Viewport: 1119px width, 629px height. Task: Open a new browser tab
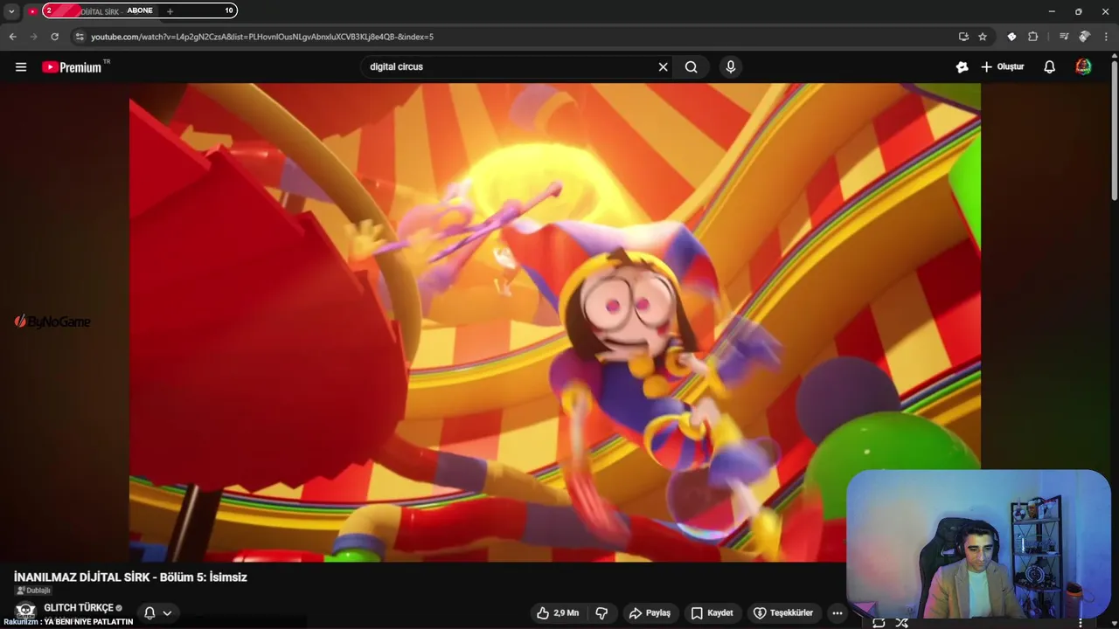coord(170,11)
